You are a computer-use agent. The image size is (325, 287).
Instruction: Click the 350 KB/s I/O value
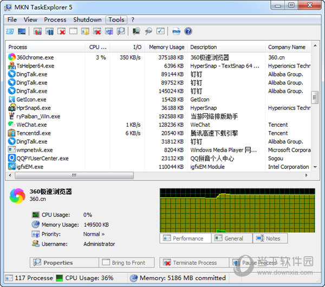(130, 57)
